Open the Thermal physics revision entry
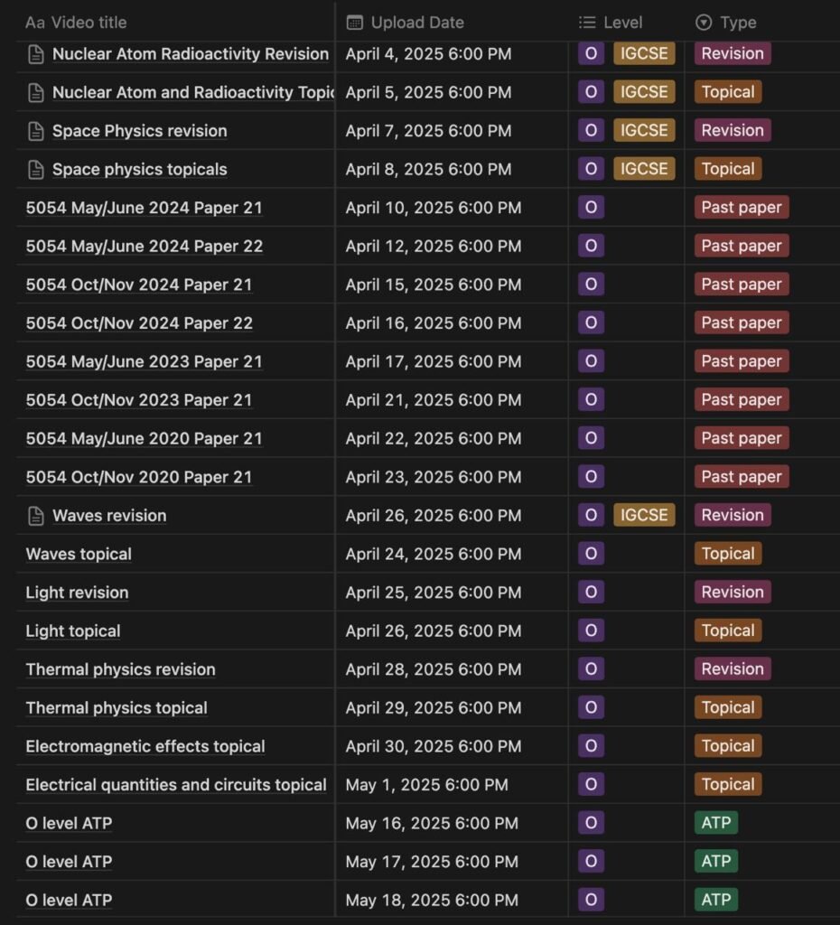Image resolution: width=840 pixels, height=925 pixels. tap(120, 669)
